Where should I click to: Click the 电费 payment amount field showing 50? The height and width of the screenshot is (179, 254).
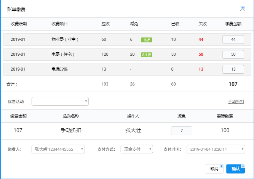click(233, 54)
